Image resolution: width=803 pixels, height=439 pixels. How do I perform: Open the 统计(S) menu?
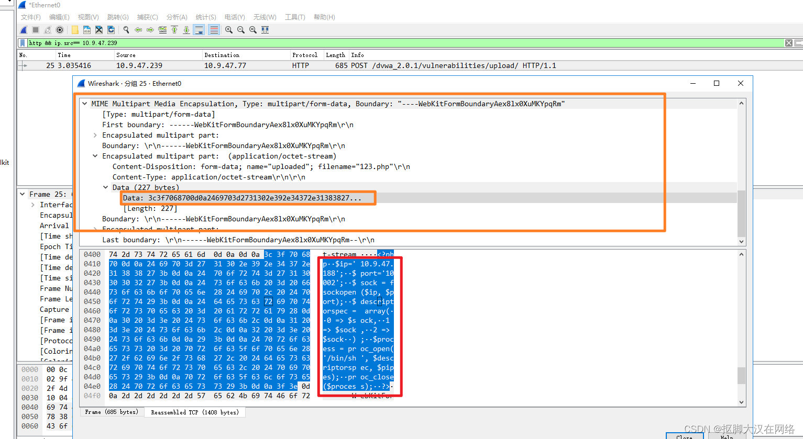coord(206,17)
